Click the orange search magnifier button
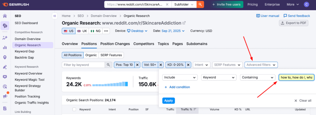Screen dimensions: 316x115 point(200,4)
